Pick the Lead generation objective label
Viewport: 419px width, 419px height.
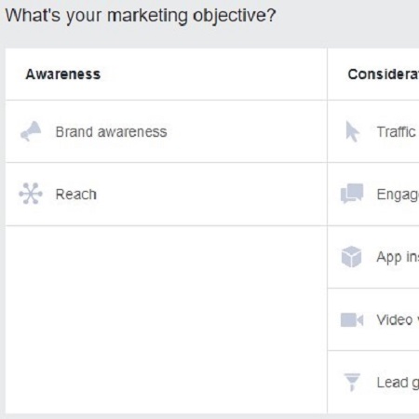click(398, 383)
